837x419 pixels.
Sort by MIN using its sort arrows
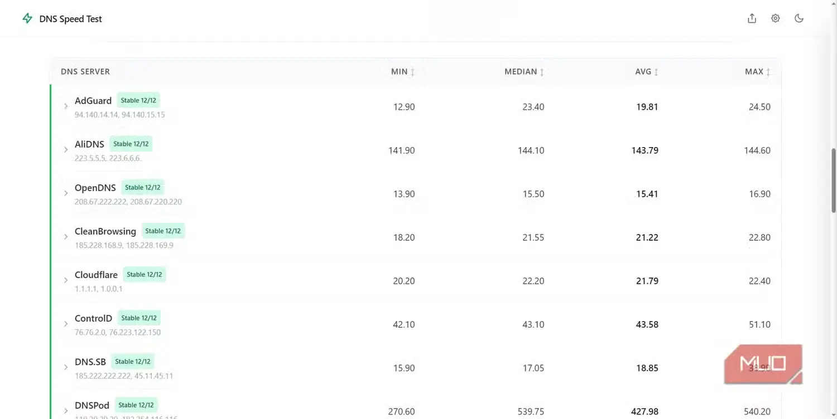coord(412,72)
